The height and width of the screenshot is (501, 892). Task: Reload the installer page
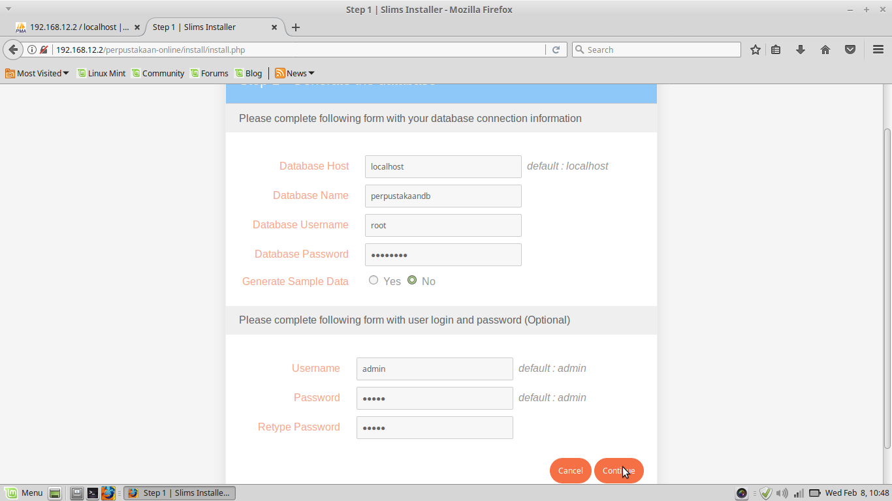pos(556,50)
